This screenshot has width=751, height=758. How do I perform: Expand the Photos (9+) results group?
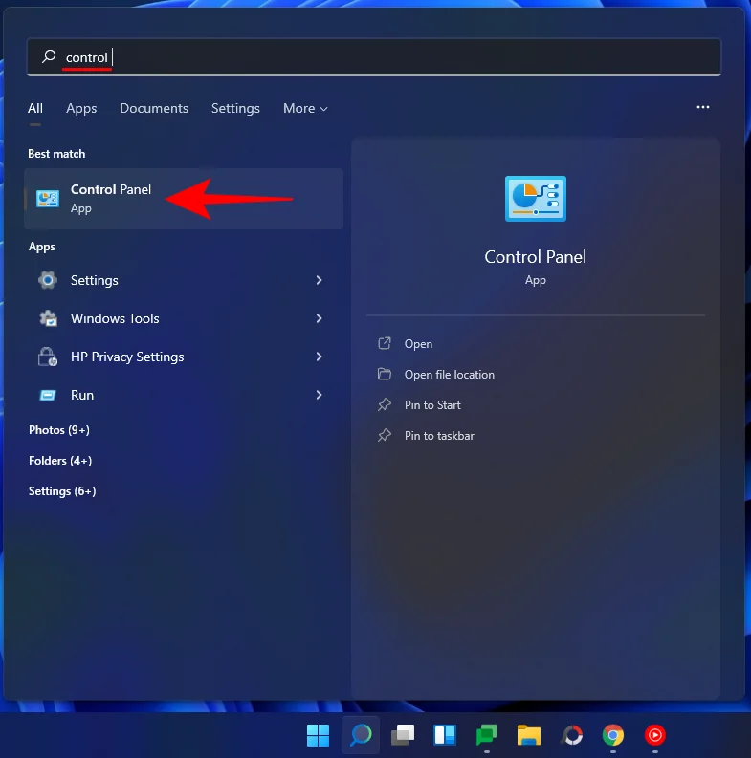pos(59,430)
